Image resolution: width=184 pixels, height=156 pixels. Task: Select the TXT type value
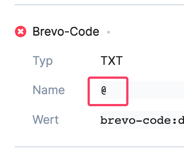pyautogui.click(x=112, y=60)
